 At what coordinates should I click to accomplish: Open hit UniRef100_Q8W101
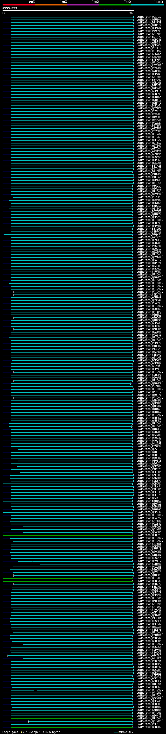pos(149,20)
